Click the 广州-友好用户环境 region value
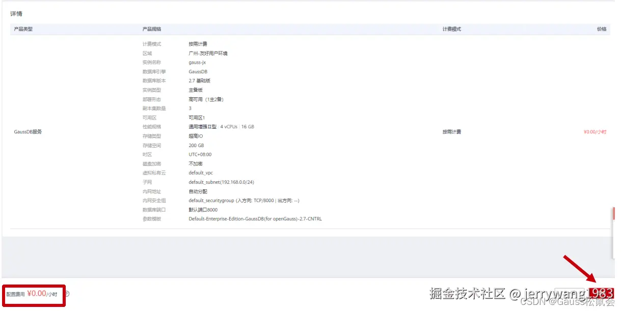This screenshot has width=623, height=311. (209, 53)
